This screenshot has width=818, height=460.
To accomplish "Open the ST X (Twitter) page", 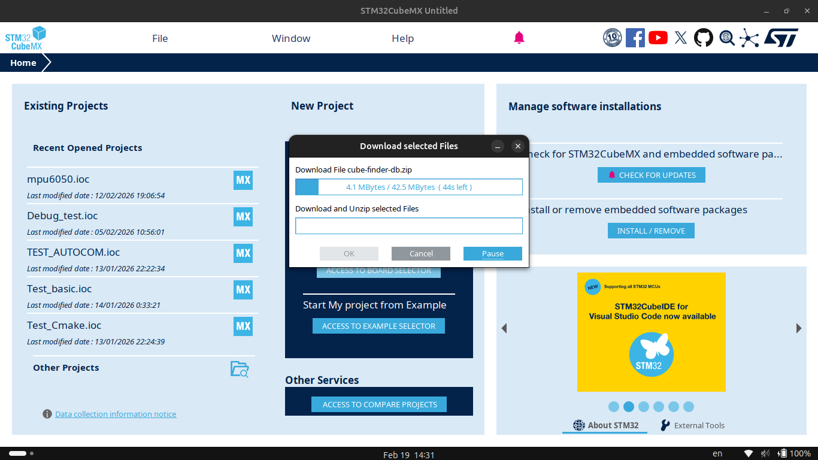I will click(681, 38).
